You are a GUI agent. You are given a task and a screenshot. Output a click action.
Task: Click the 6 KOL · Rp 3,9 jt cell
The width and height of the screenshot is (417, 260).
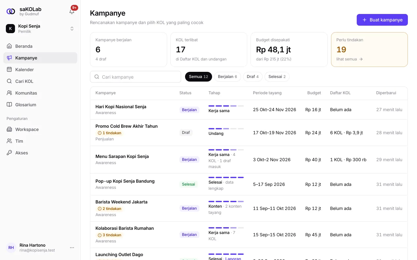(346, 133)
